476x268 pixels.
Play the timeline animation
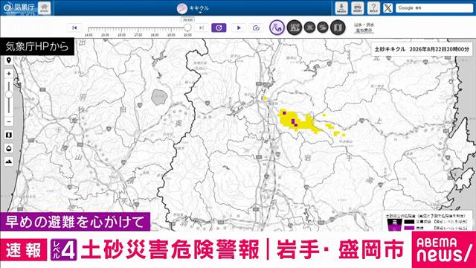239,28
